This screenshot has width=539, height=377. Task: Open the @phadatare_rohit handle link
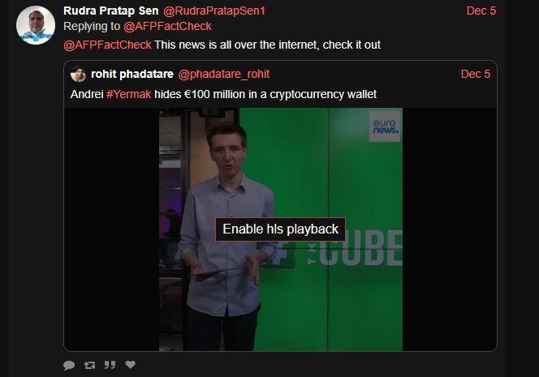coord(224,74)
